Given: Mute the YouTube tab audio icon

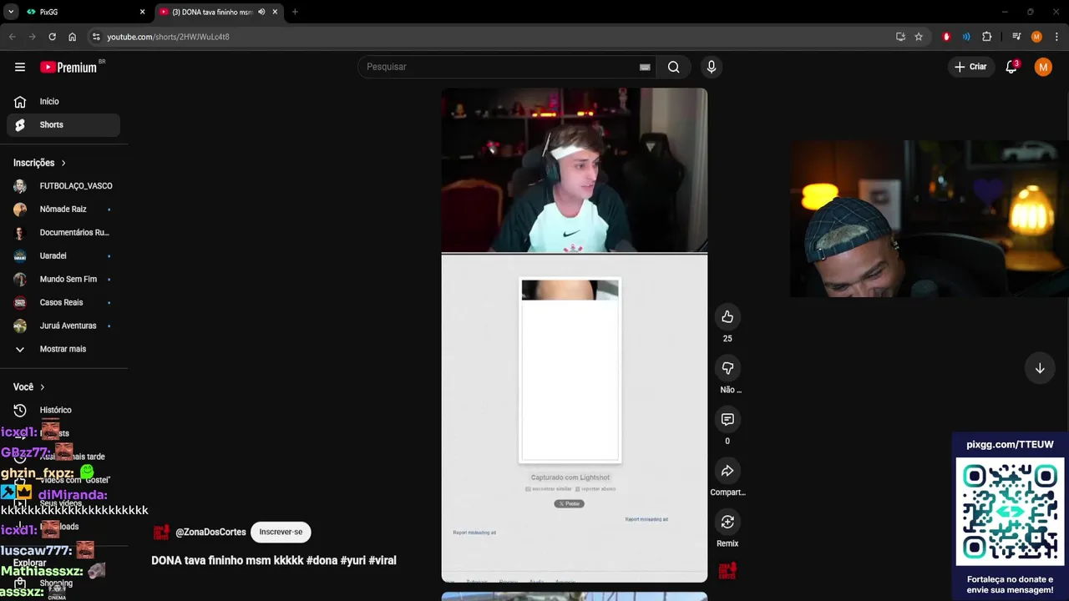Looking at the screenshot, I should (x=261, y=12).
